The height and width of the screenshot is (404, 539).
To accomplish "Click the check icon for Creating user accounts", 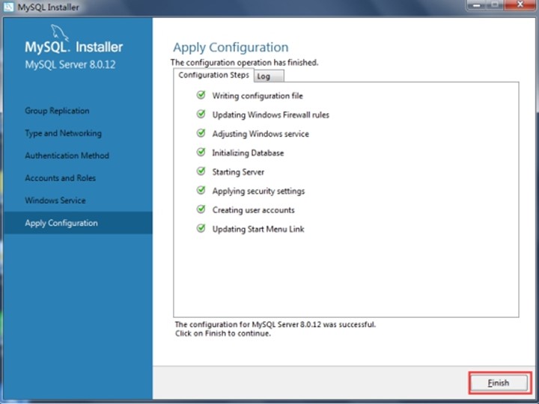I will pos(201,209).
